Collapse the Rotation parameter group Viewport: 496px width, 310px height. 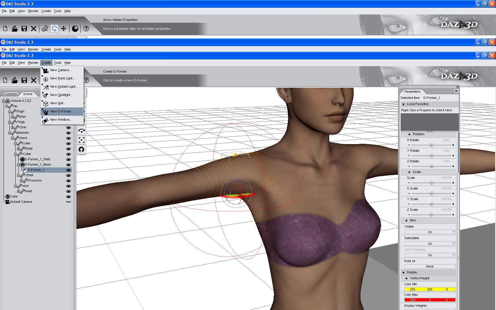[409, 134]
